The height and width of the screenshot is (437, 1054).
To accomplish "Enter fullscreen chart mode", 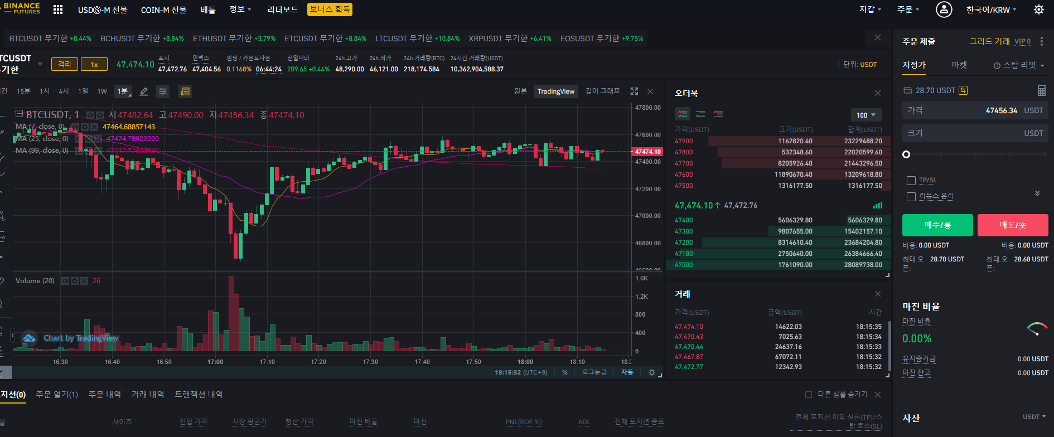I will coord(634,91).
